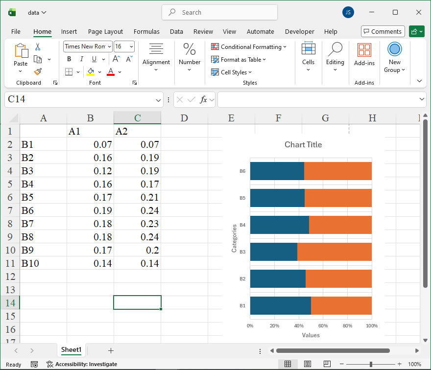
Task: Toggle Italic formatting
Action: coord(81,59)
